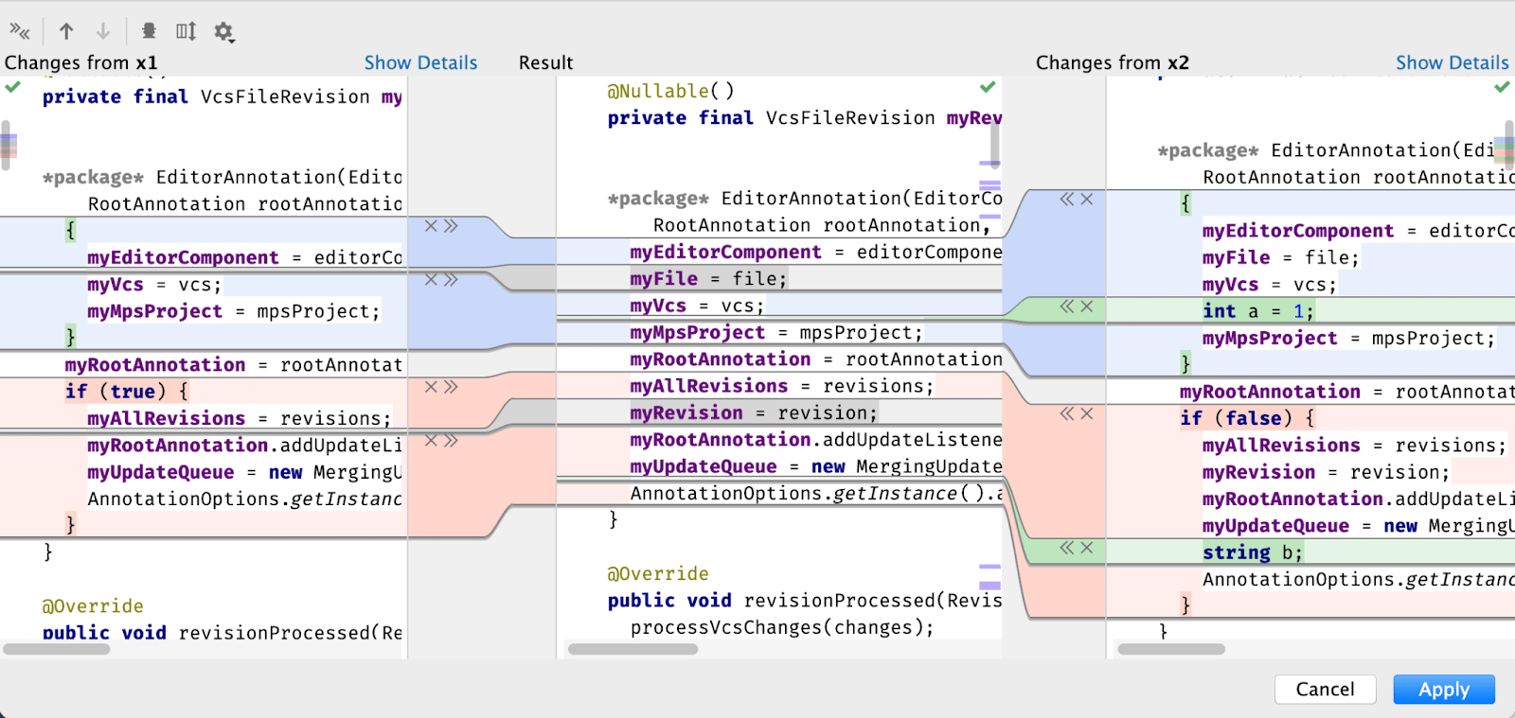This screenshot has width=1515, height=718.
Task: Go to previous change with up arrow
Action: (x=66, y=31)
